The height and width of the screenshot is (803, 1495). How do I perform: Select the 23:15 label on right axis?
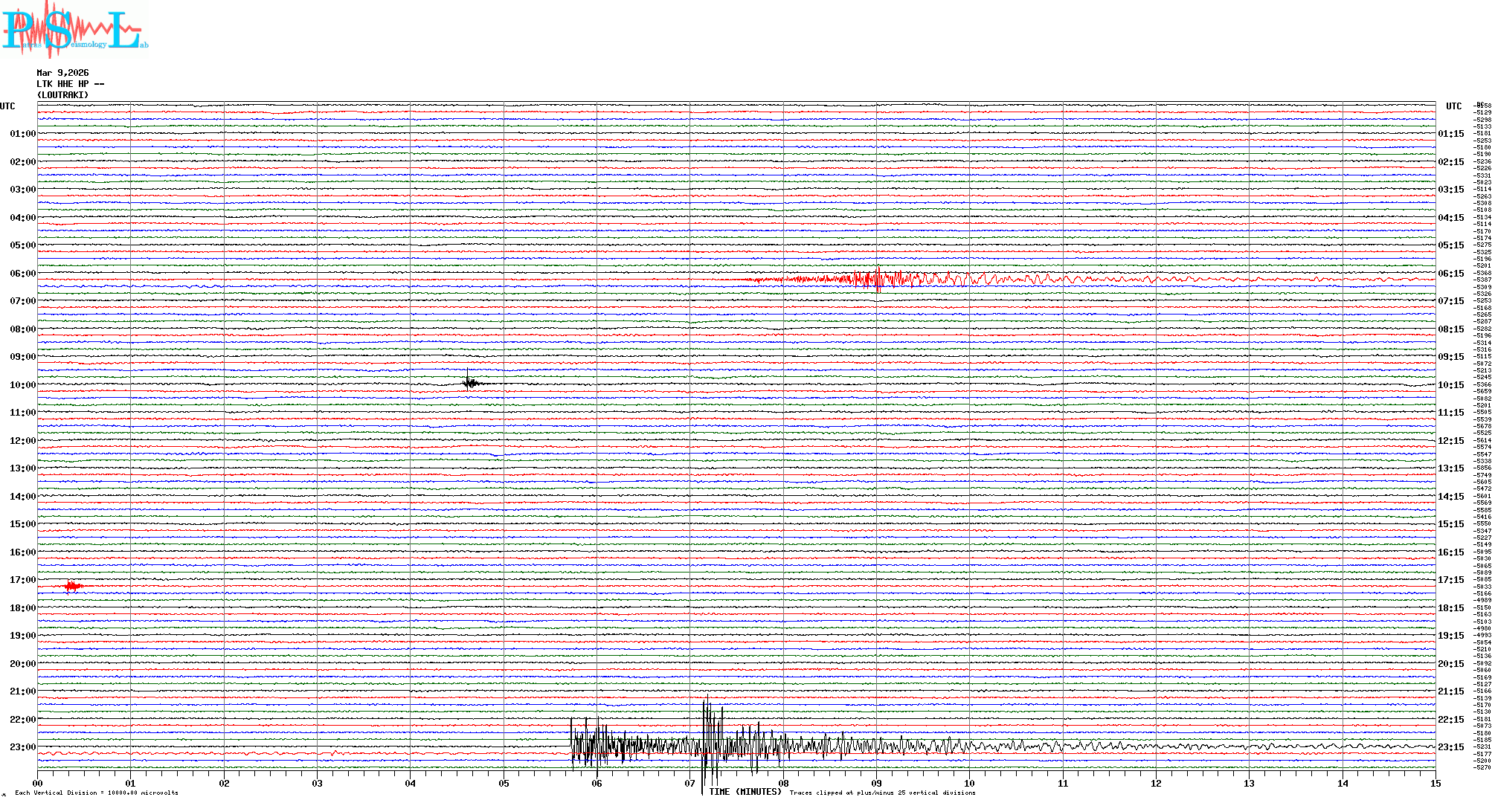point(1450,747)
